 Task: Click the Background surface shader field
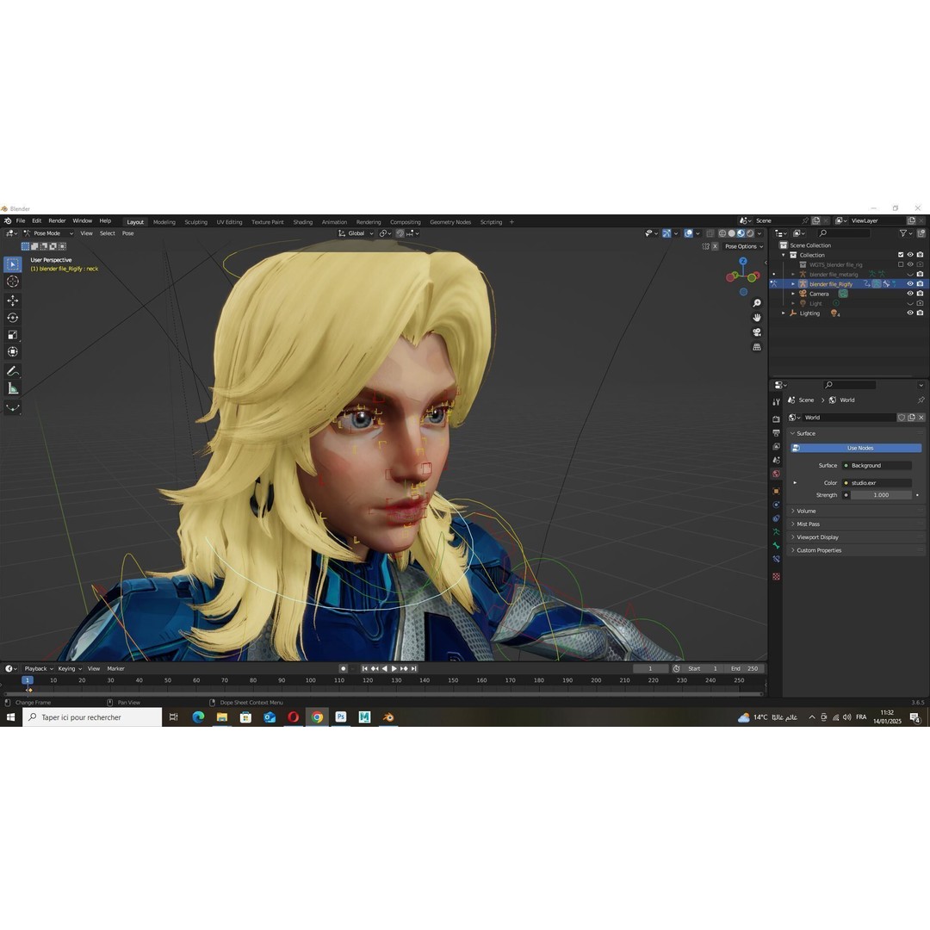pos(877,466)
